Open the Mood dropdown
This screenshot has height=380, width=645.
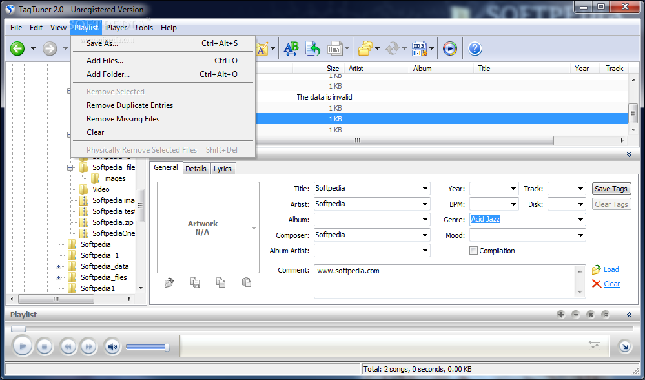point(580,235)
